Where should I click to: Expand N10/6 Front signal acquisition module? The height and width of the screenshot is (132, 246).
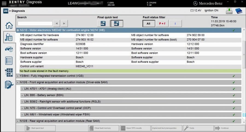[x=17, y=82]
